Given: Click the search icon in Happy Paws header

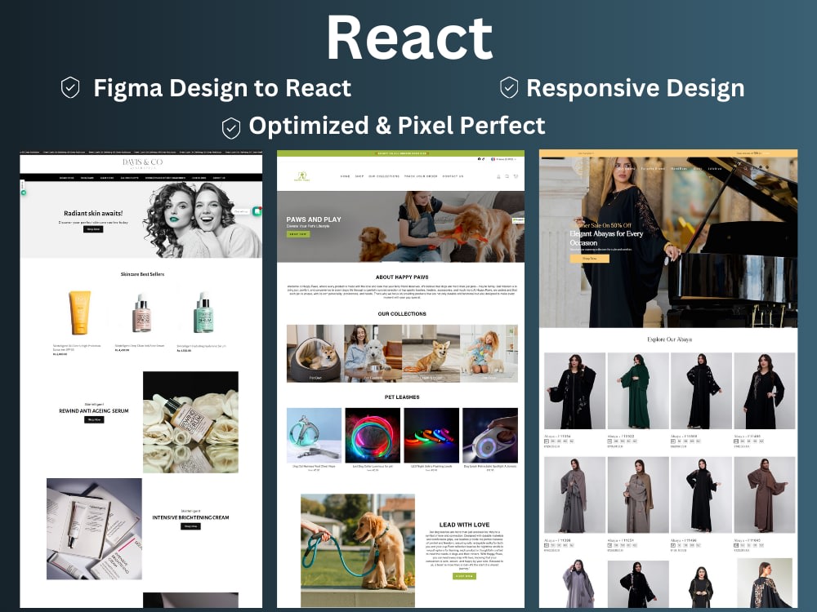Looking at the screenshot, I should tap(507, 176).
